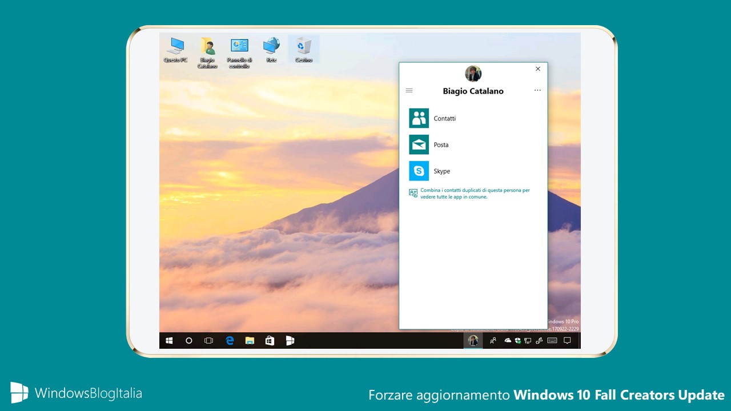Click the Contatti label text
This screenshot has height=411, width=731.
tap(445, 119)
